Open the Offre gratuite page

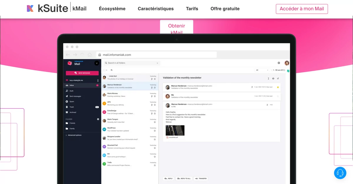coord(225,9)
